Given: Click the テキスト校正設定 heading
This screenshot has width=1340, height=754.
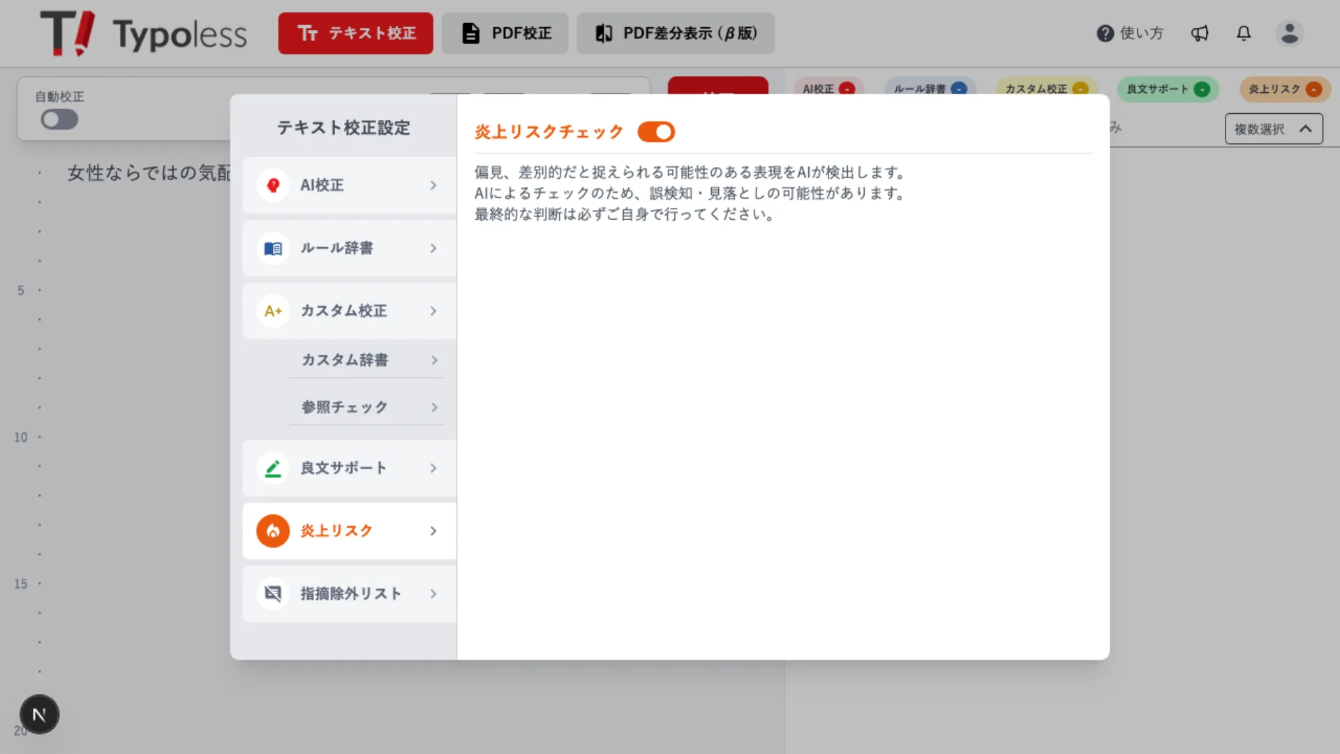Looking at the screenshot, I should coord(343,128).
